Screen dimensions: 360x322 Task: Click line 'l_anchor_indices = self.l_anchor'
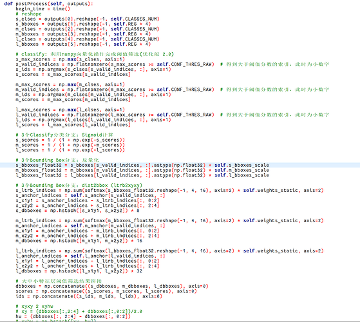90,256
